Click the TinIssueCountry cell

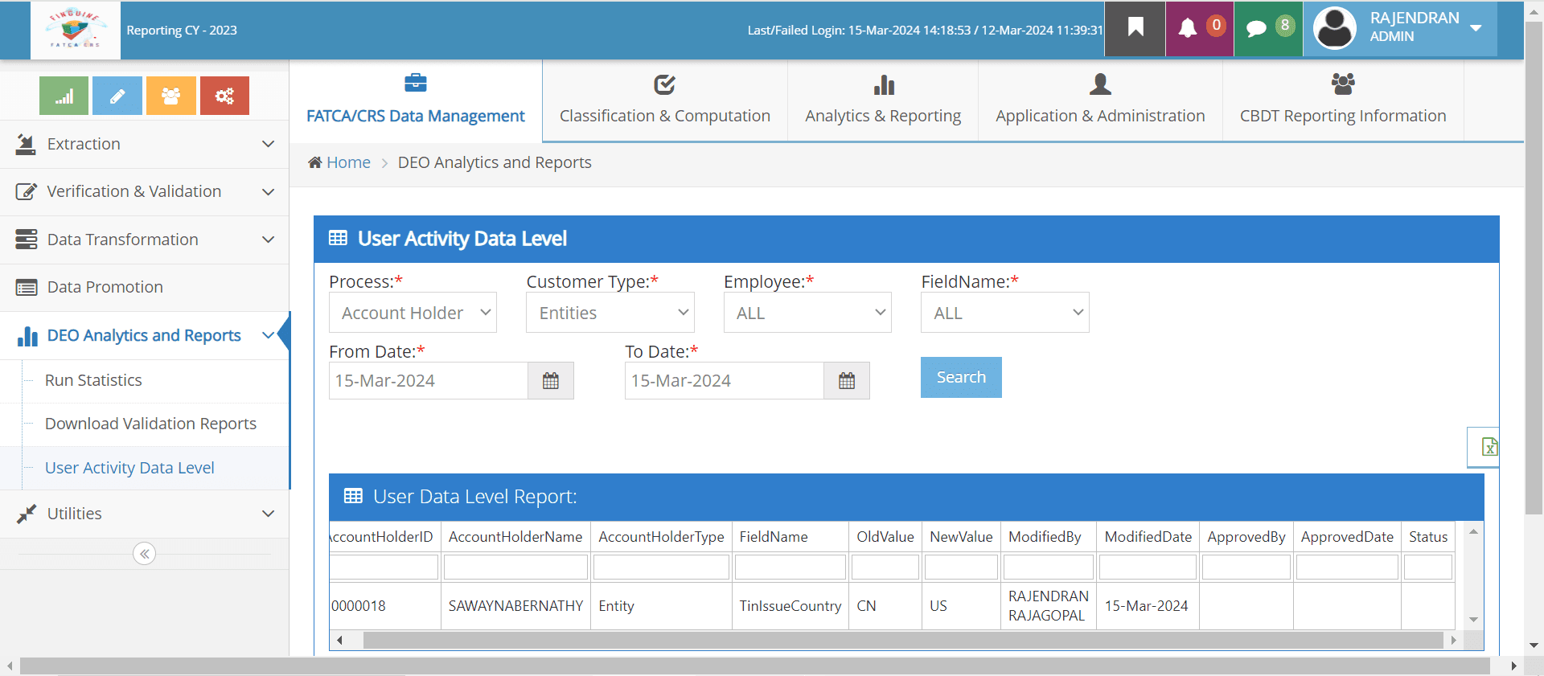(790, 606)
